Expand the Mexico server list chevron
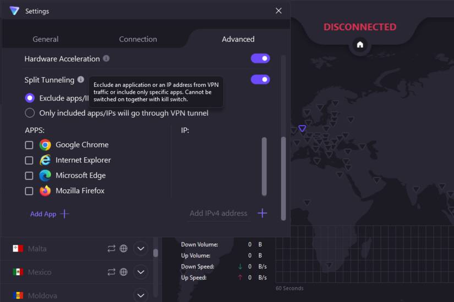The height and width of the screenshot is (302, 454). (141, 272)
